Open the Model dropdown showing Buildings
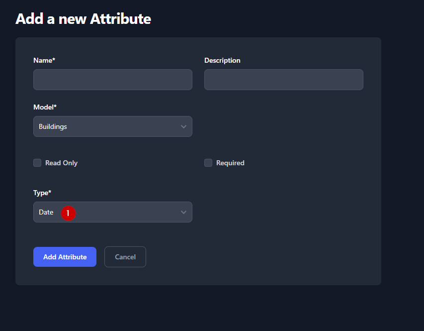The height and width of the screenshot is (331, 424). pos(112,126)
